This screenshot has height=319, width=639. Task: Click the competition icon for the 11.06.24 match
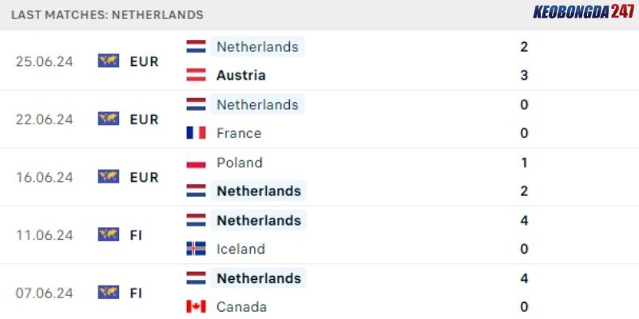[109, 234]
